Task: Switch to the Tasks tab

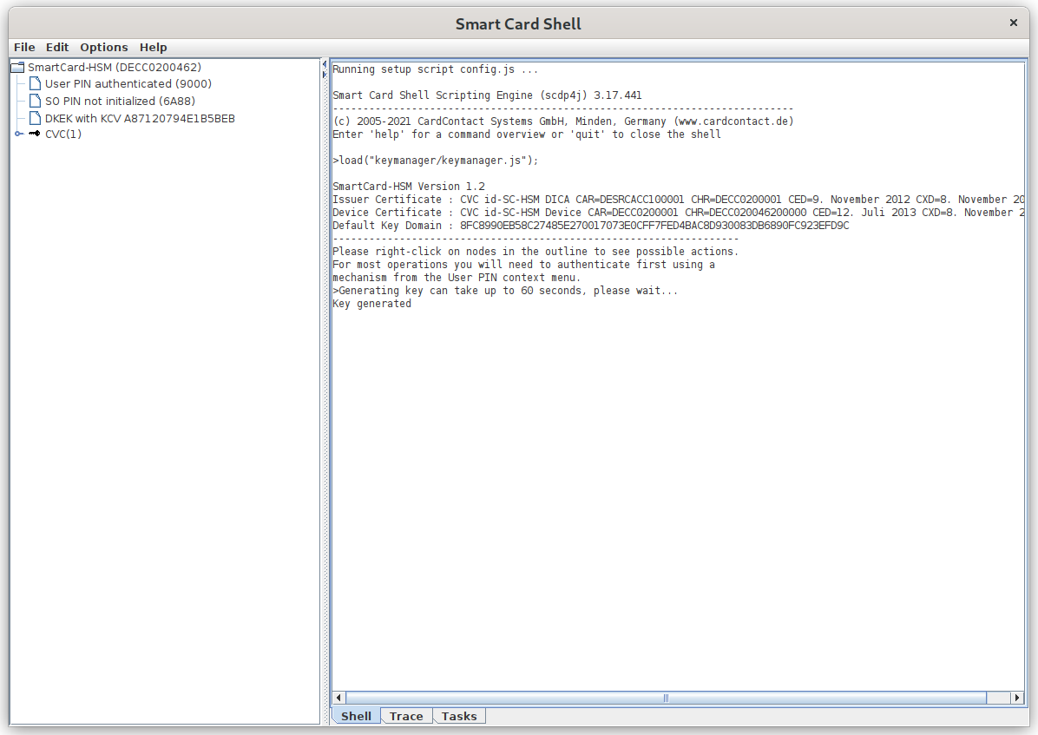Action: pyautogui.click(x=459, y=717)
